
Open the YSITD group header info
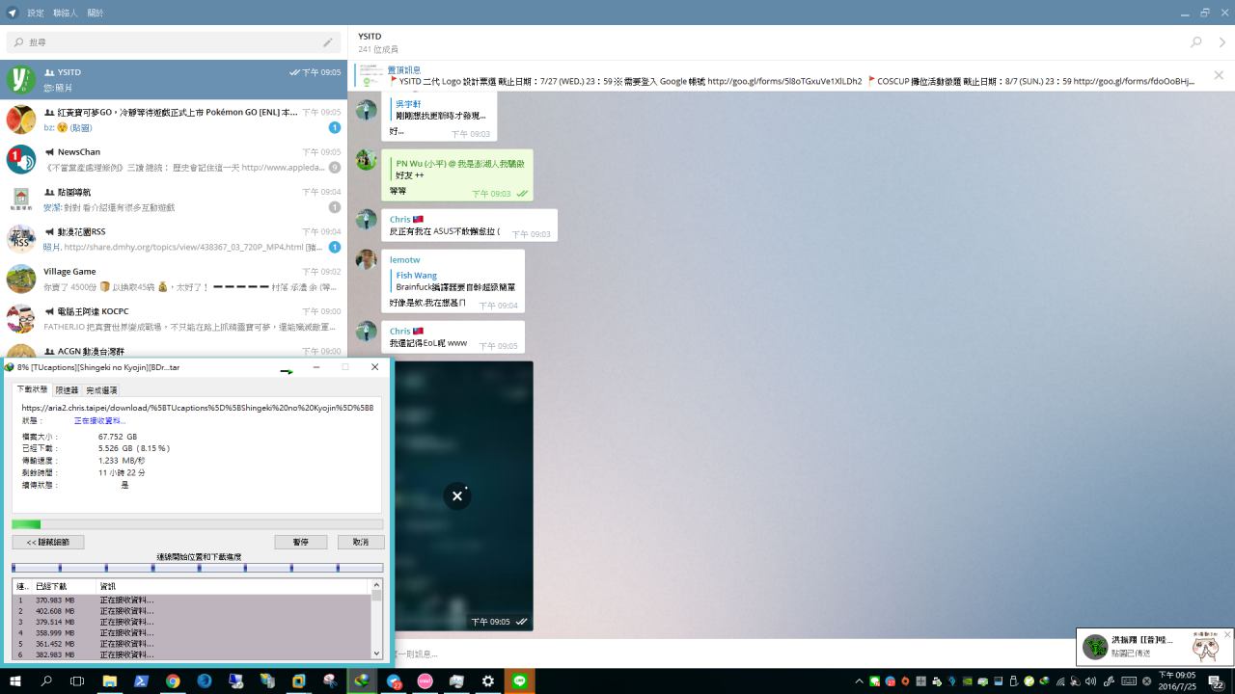point(378,42)
